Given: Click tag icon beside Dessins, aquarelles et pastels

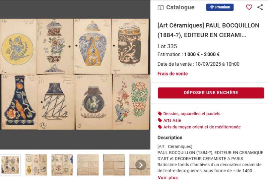Looking at the screenshot, I should coord(160,114).
